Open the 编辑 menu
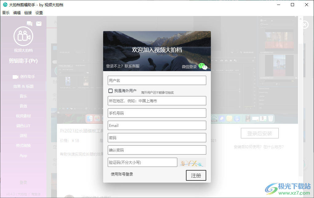The height and width of the screenshot is (198, 314). pyautogui.click(x=17, y=13)
